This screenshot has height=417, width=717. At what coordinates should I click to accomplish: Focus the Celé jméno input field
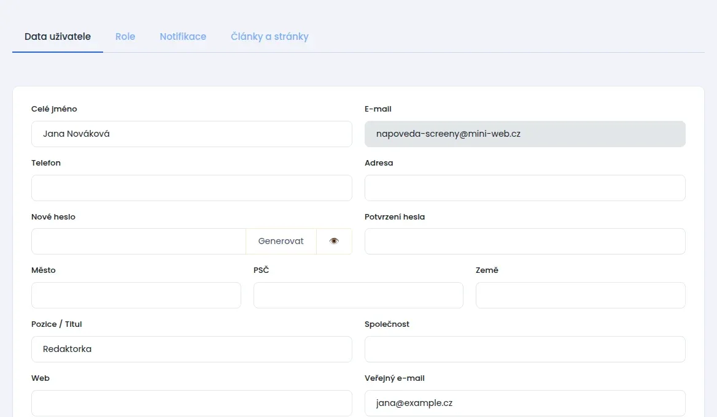coord(192,134)
